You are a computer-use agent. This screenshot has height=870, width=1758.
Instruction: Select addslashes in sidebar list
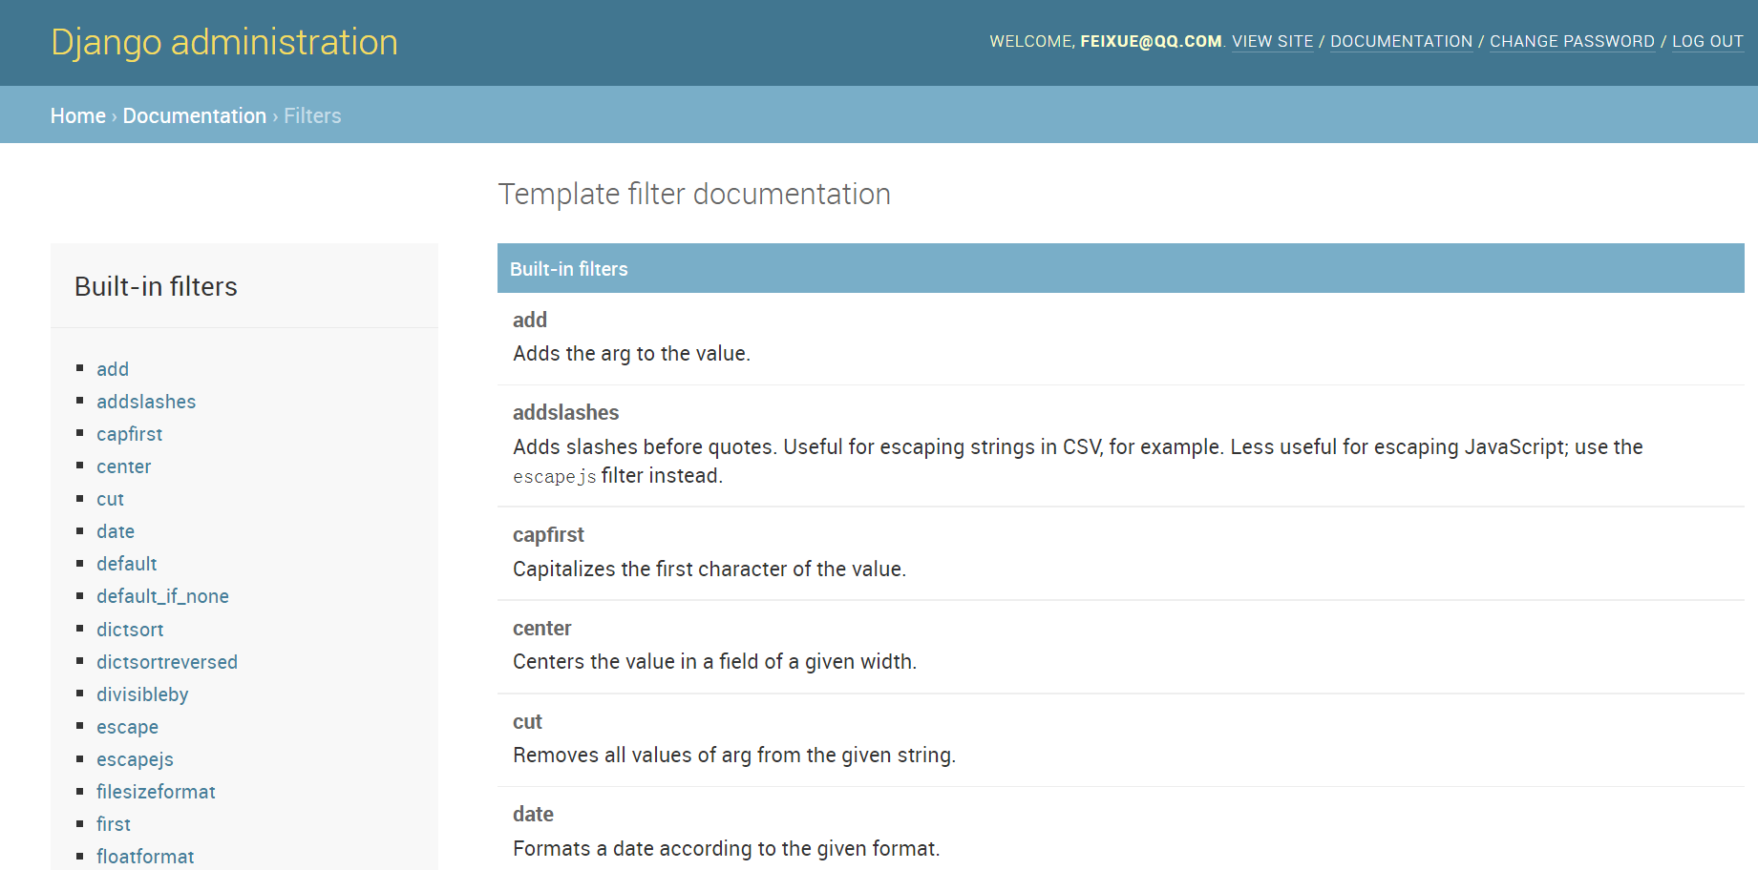[146, 402]
